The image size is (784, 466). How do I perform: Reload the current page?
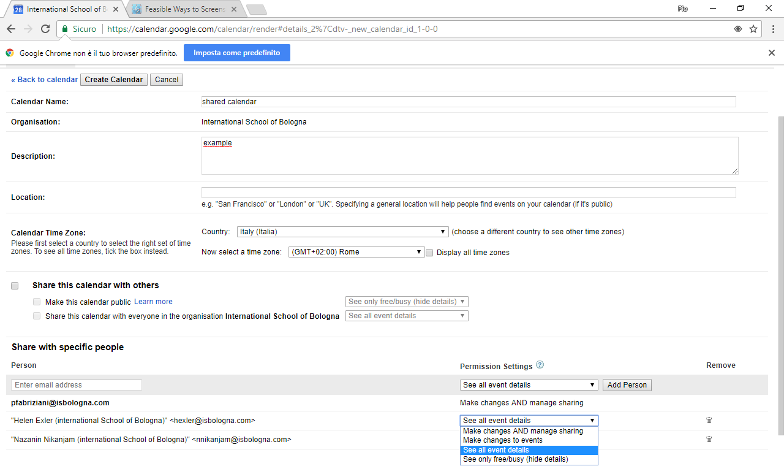(45, 29)
